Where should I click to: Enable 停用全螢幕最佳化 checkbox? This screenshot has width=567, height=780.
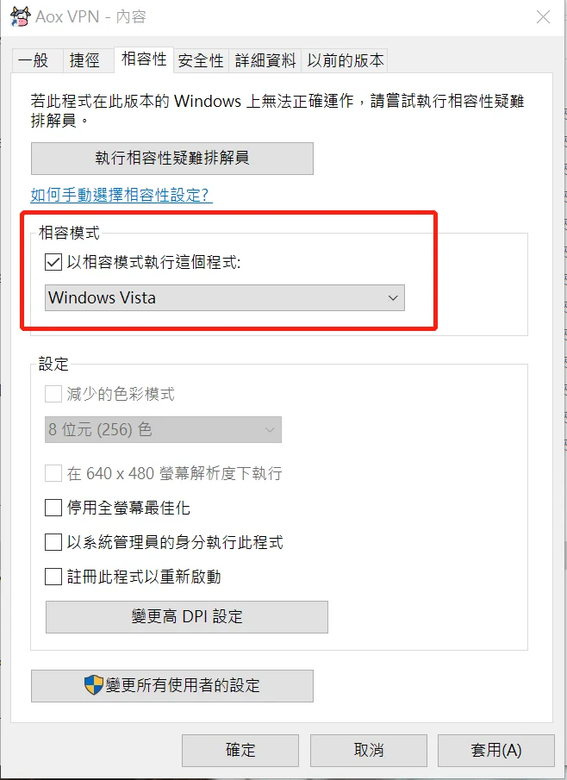pyautogui.click(x=53, y=508)
